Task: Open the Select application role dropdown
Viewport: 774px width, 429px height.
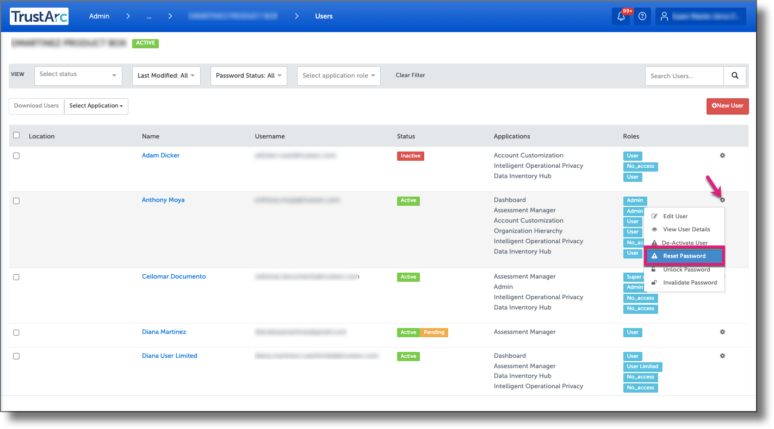Action: click(x=339, y=75)
